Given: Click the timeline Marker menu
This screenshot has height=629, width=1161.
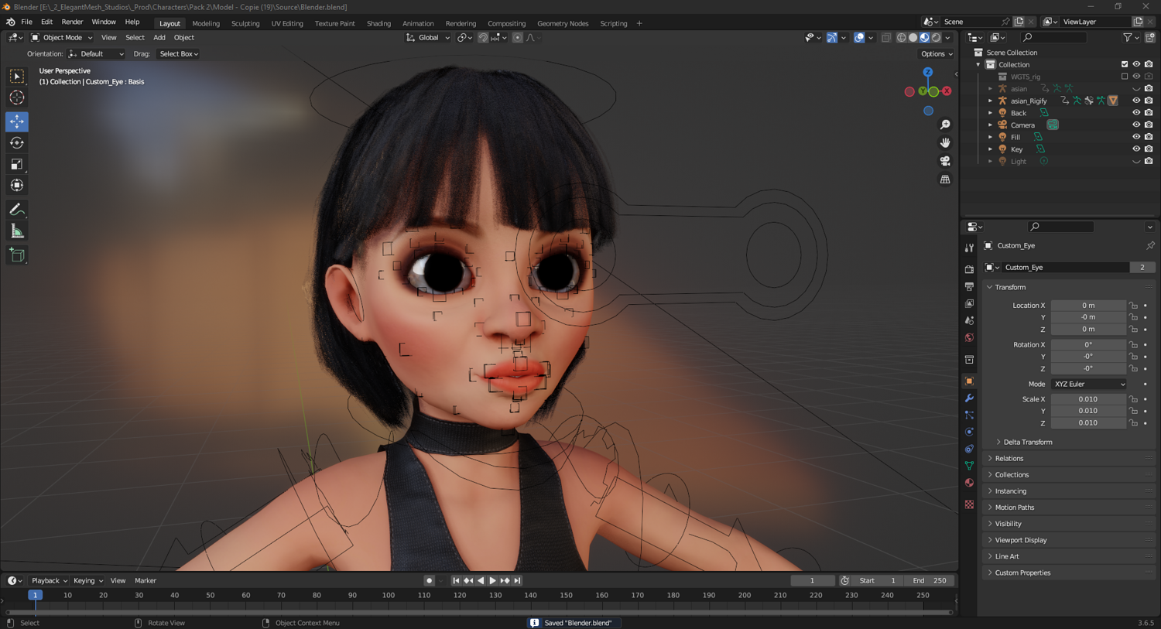Looking at the screenshot, I should click(x=146, y=580).
